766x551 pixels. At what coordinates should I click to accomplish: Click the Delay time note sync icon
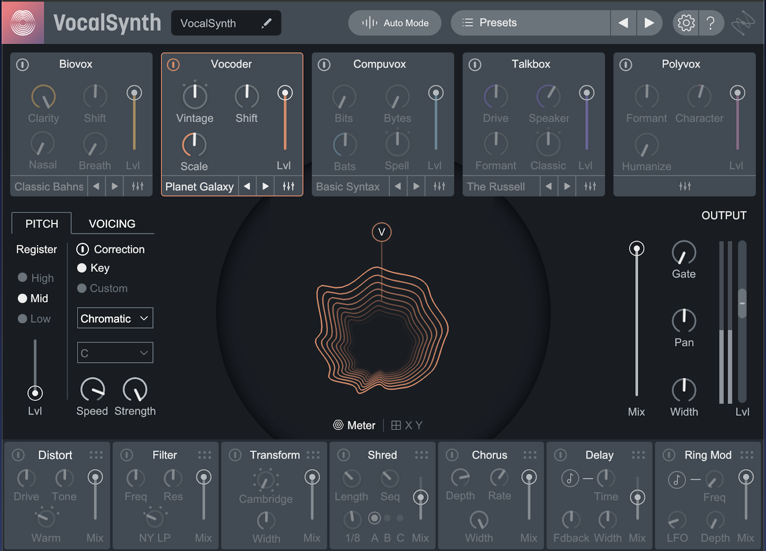click(x=570, y=478)
